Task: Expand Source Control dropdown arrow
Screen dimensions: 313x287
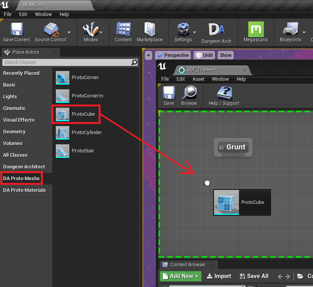Action: 69,32
